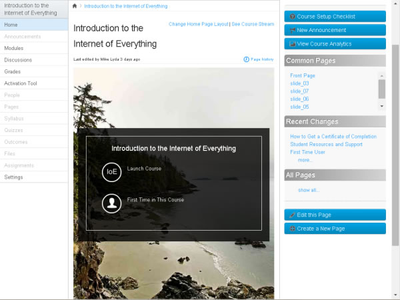Click Edit this Page button
400x300 pixels.
tap(335, 215)
